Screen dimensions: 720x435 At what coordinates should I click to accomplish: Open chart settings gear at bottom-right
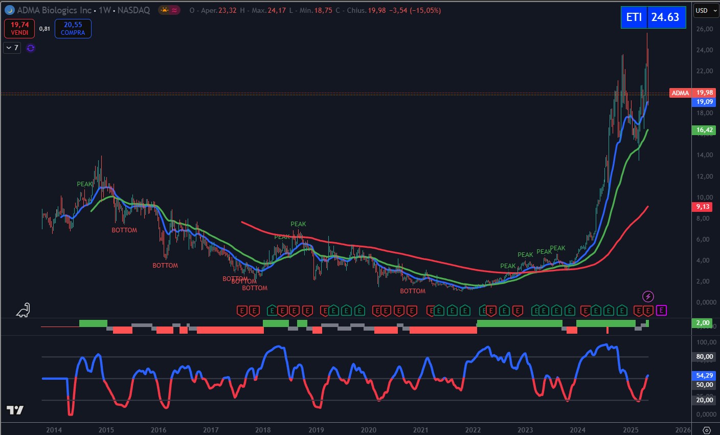pos(707,430)
